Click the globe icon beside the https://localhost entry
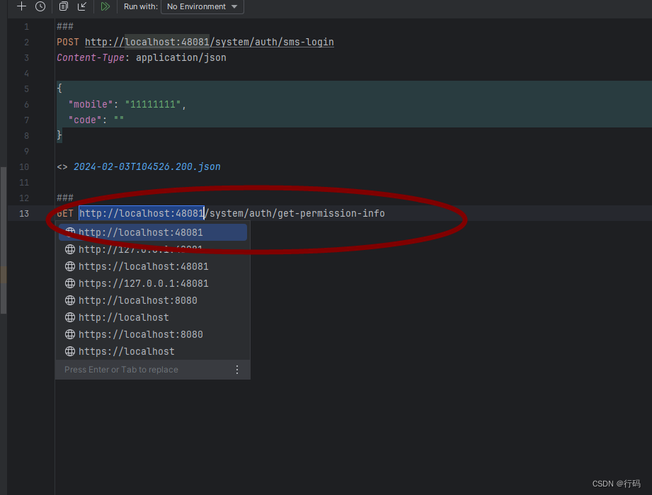The image size is (652, 495). [70, 351]
